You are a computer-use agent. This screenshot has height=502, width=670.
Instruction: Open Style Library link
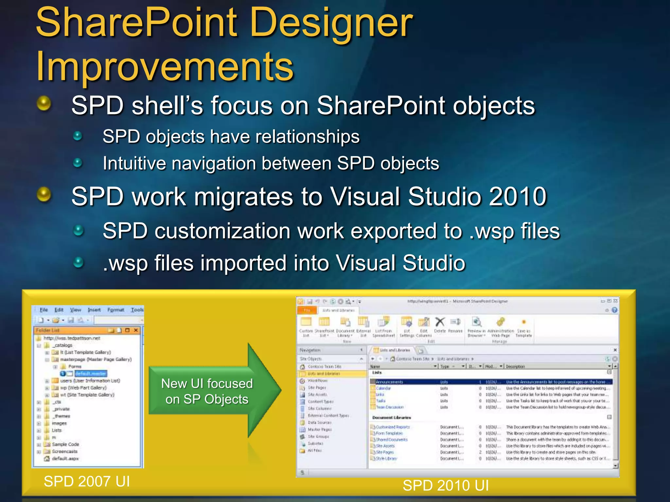(386, 459)
